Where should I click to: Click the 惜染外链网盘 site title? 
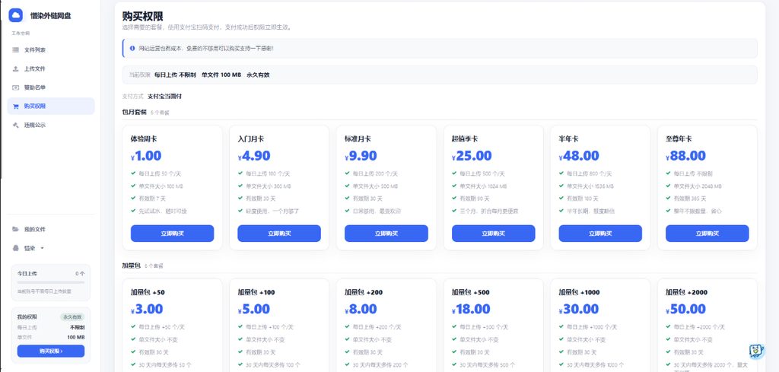point(51,16)
